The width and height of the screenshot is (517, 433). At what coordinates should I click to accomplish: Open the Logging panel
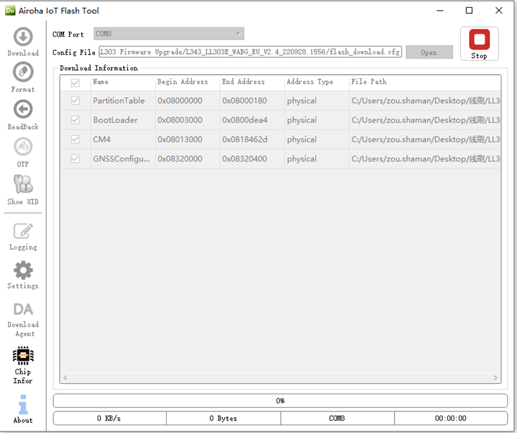point(23,231)
